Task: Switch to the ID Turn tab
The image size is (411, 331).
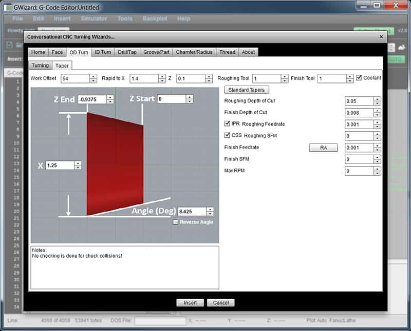Action: [102, 52]
